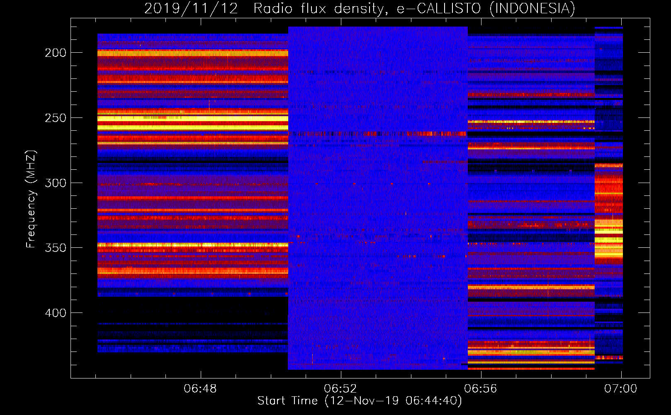The image size is (671, 415).
Task: Click the 06:52 time tick label
Action: pyautogui.click(x=340, y=389)
